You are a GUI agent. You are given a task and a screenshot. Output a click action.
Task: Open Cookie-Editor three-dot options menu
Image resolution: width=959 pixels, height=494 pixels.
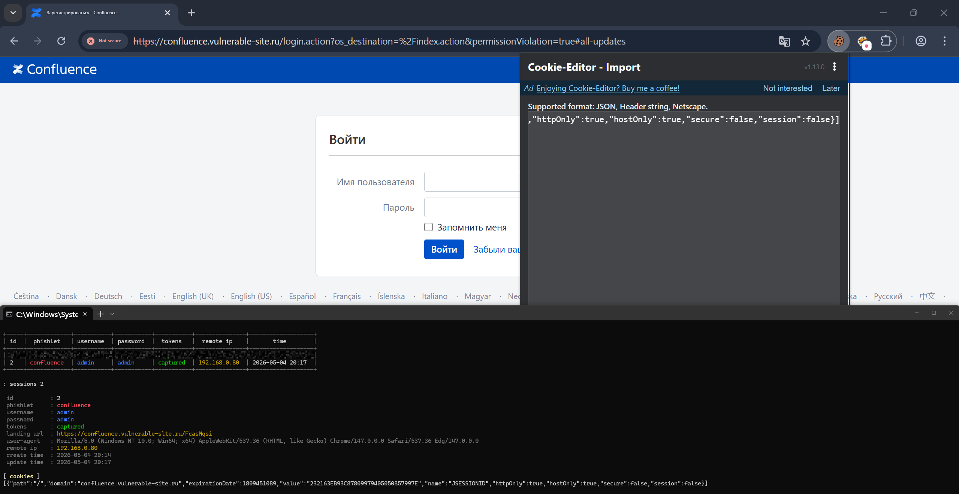coord(834,67)
